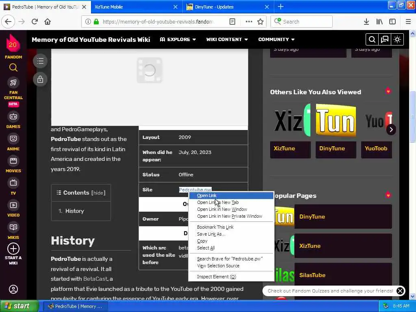Choose Inspect Element from context menu
Viewport: 416px width, 312px height.
(231, 277)
